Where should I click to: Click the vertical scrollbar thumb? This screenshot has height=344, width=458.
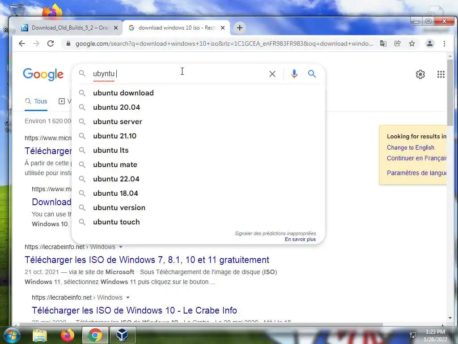(x=450, y=92)
